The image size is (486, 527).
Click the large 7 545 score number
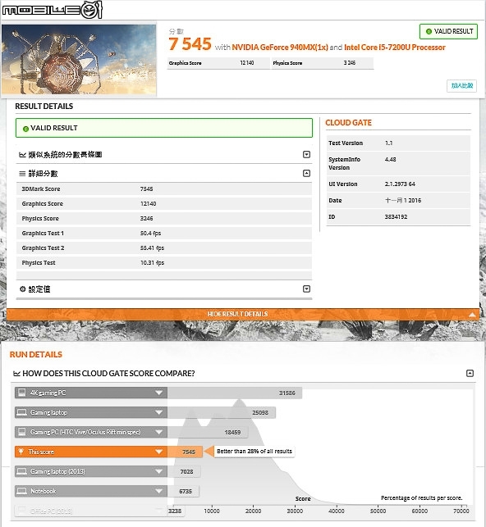click(190, 44)
